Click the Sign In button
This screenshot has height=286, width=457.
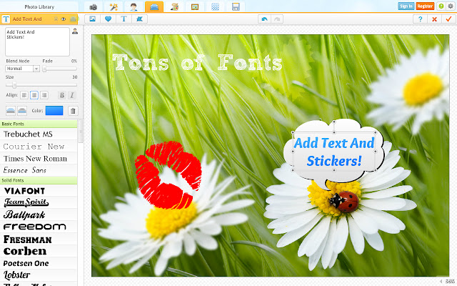pyautogui.click(x=406, y=6)
